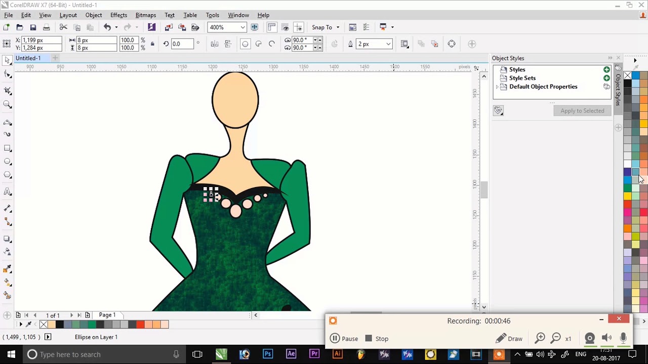
Task: Launch Photoshop from the taskbar
Action: [268, 354]
